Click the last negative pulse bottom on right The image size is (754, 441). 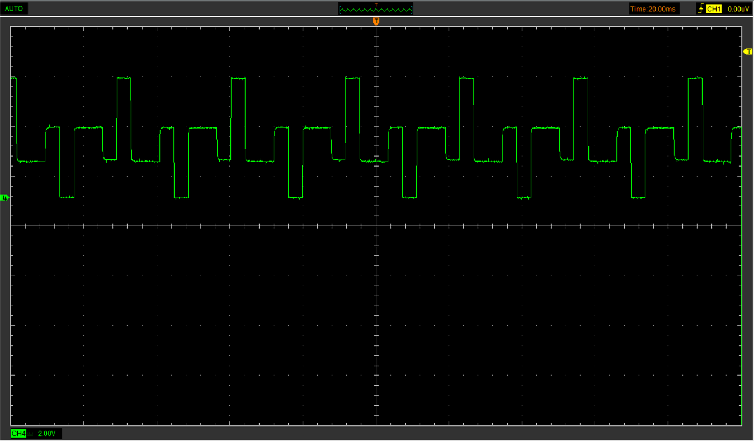[x=638, y=197]
